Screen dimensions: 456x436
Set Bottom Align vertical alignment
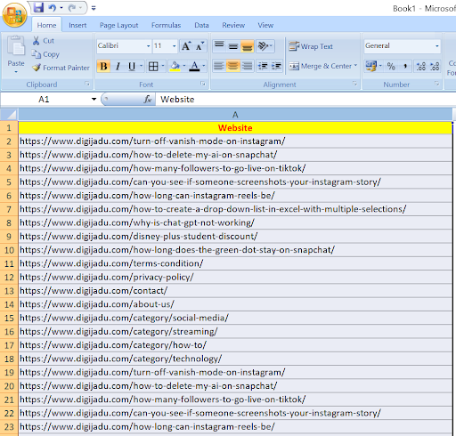(x=247, y=46)
